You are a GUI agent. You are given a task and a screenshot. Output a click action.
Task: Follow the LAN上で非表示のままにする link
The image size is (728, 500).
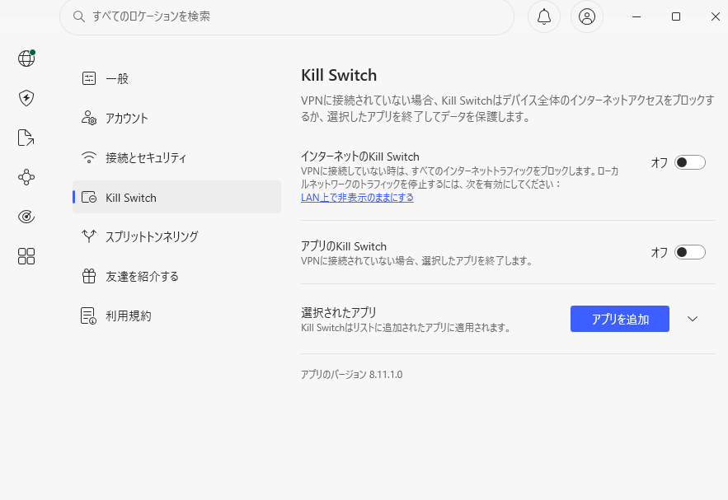[357, 198]
